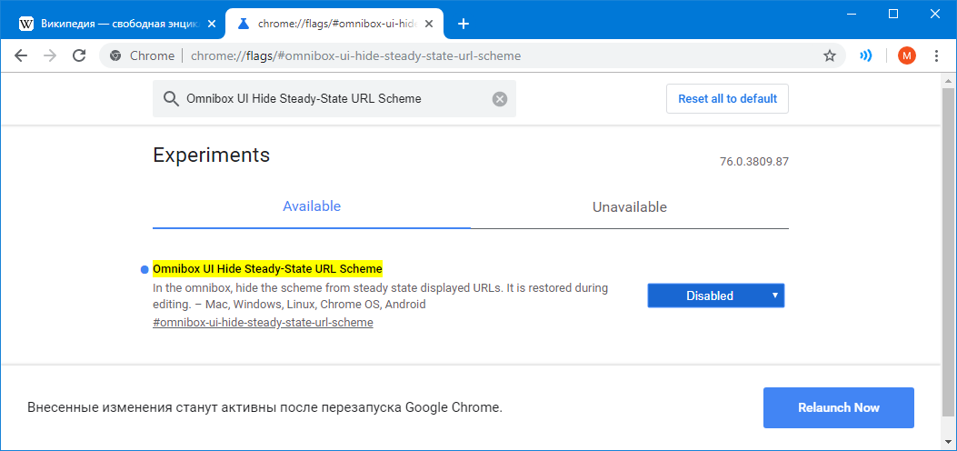
Task: Bookmark this page with the star icon
Action: tap(830, 56)
